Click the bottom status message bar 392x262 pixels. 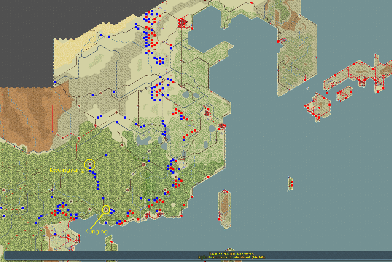198,256
